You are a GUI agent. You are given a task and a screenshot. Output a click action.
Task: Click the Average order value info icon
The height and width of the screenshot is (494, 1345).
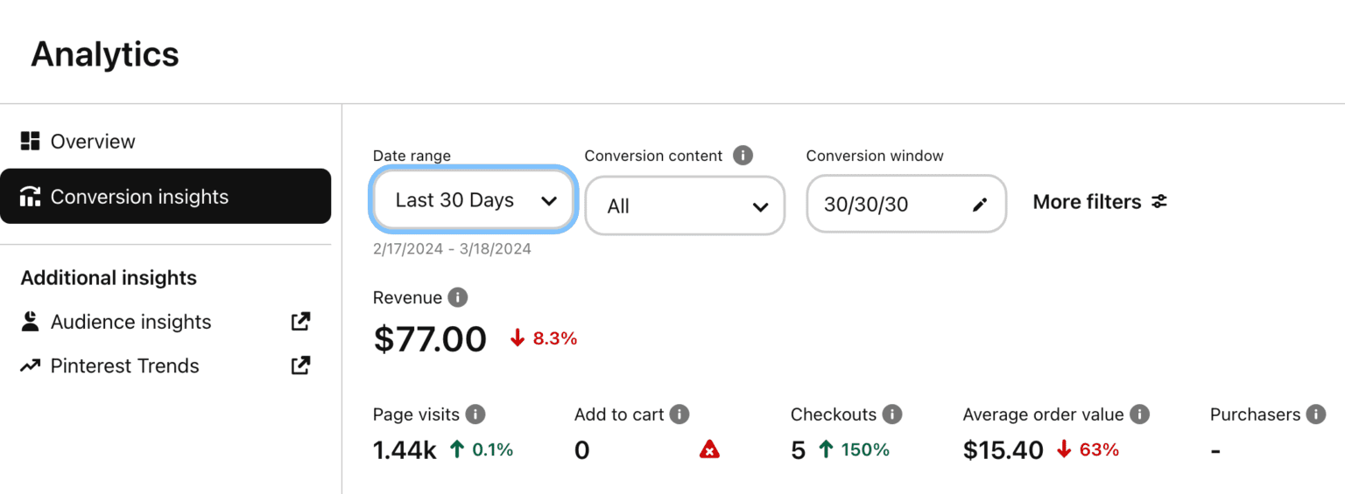(x=1139, y=414)
